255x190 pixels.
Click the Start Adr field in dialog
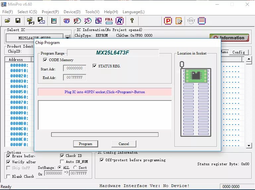75,68
